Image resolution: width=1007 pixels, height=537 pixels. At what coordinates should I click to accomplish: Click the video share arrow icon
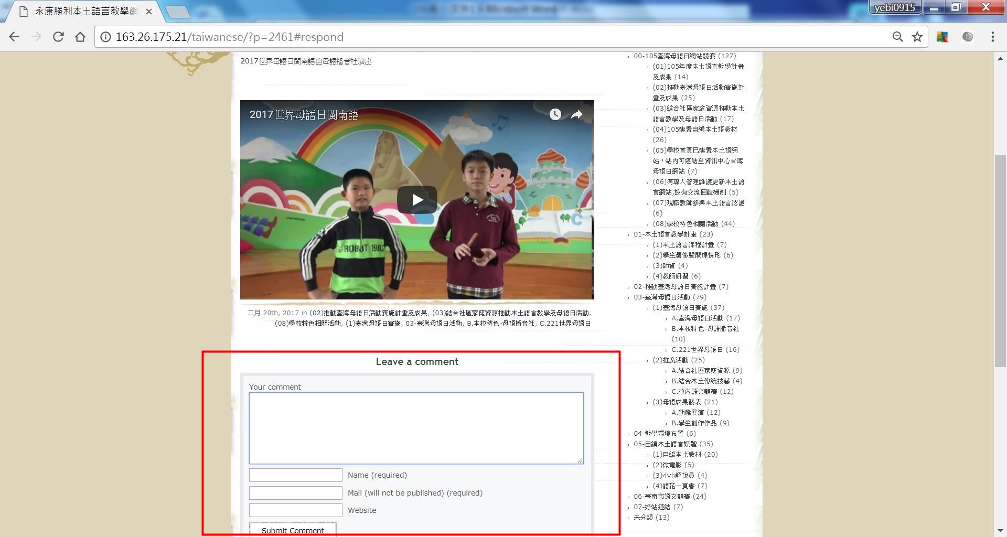pyautogui.click(x=576, y=114)
